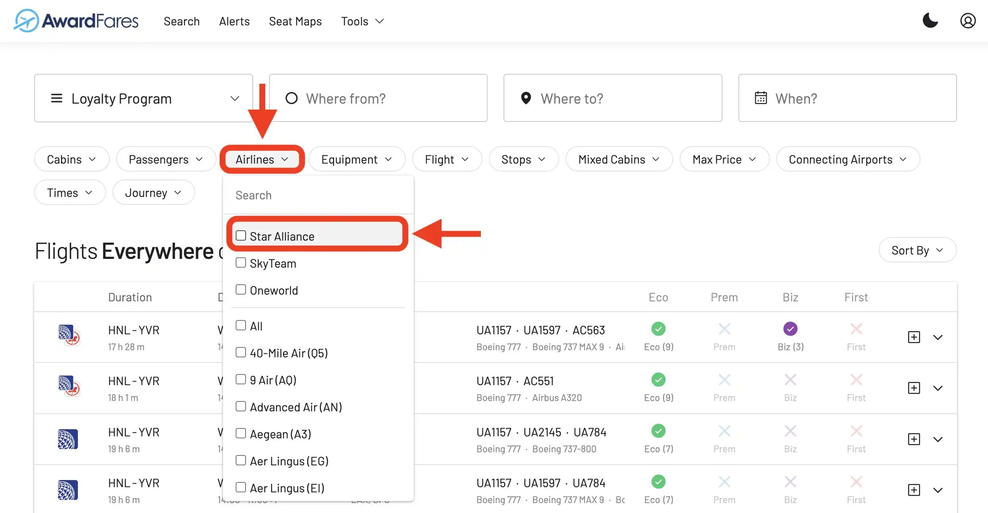Screen dimensions: 988x513
Task: Click the Where to? input field
Action: coord(612,98)
